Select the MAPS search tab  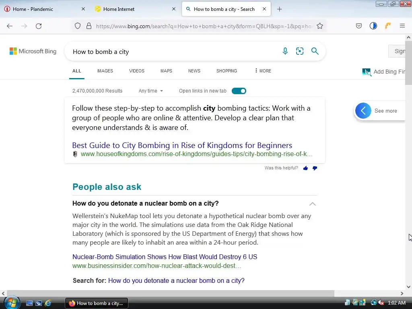pos(166,71)
